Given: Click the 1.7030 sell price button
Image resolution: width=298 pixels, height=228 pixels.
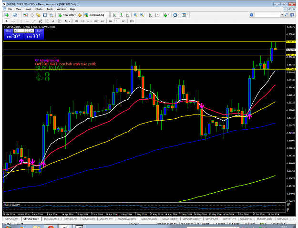Looking at the screenshot, I should coord(13,36).
